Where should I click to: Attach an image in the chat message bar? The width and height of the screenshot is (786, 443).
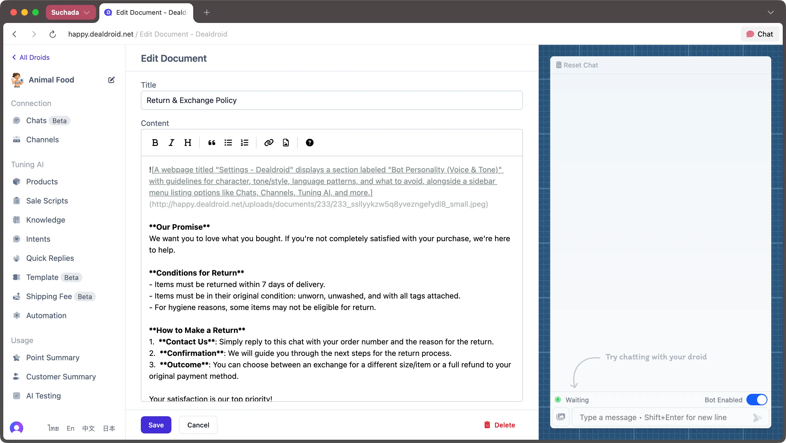[561, 417]
